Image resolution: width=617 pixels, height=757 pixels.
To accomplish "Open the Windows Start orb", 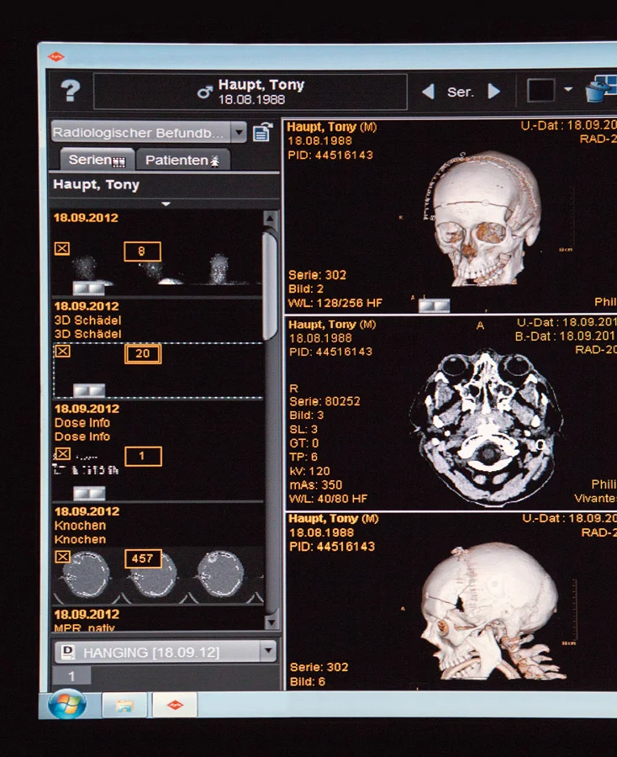I will [x=67, y=704].
